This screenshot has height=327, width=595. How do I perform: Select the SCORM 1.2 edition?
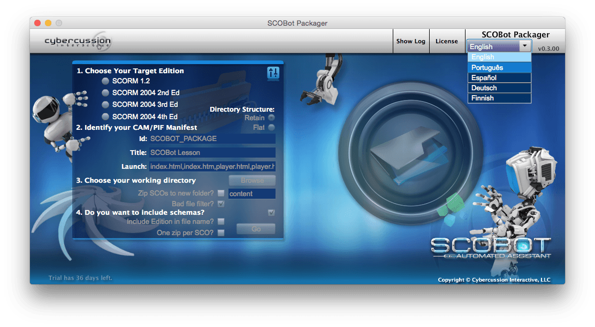(105, 81)
